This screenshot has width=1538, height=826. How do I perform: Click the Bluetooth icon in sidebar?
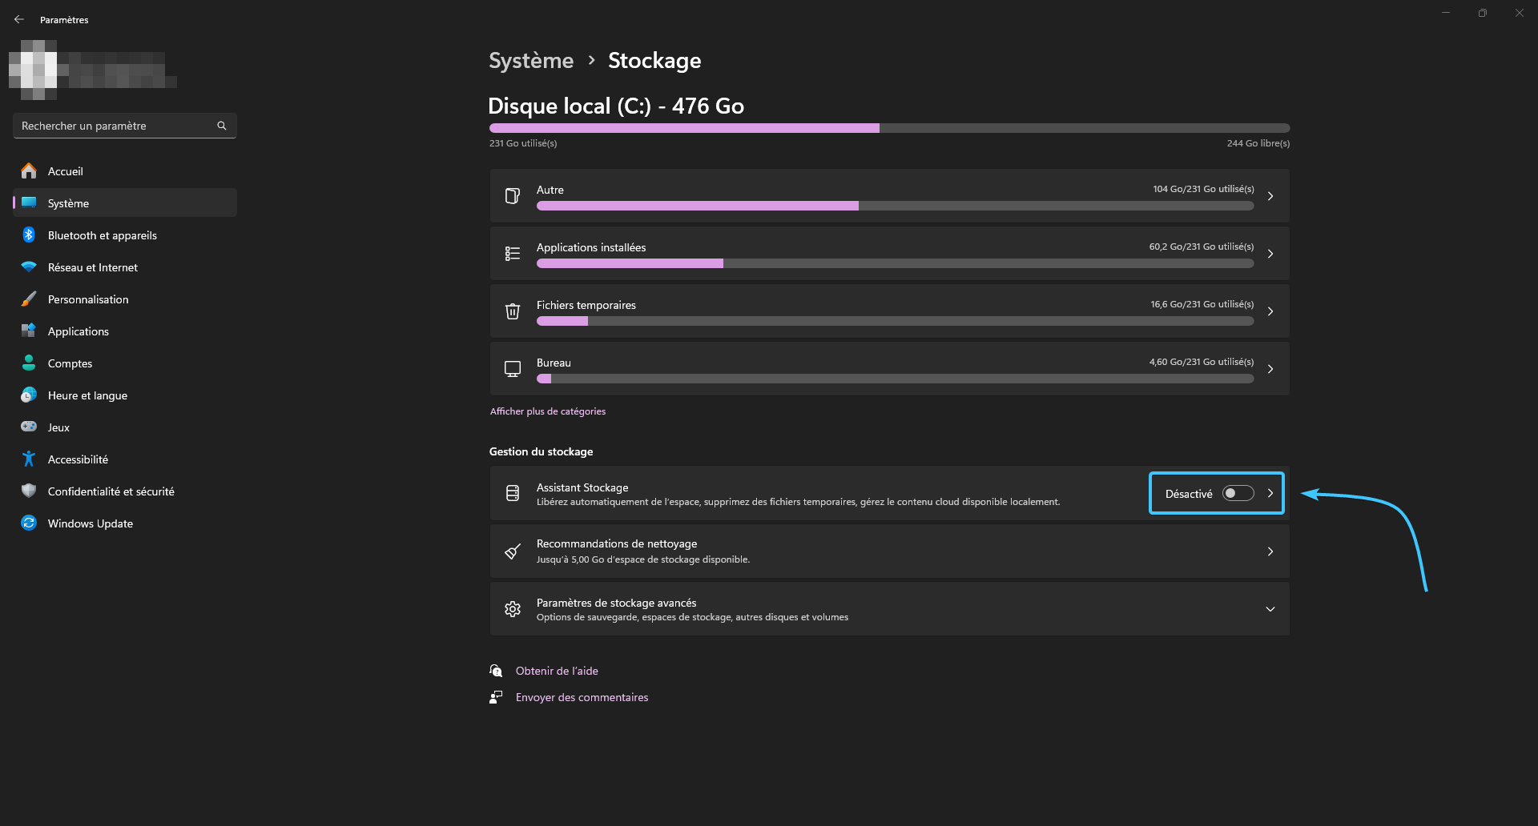[x=29, y=235]
